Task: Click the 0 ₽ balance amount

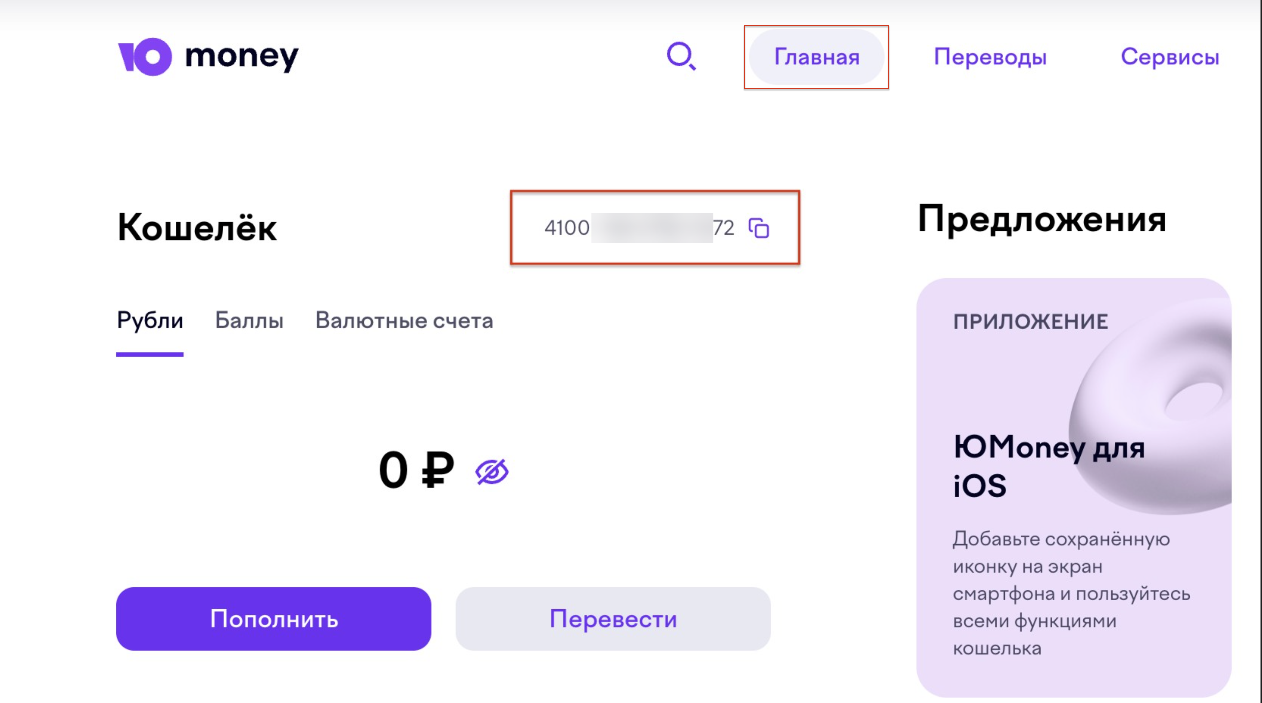Action: click(416, 470)
